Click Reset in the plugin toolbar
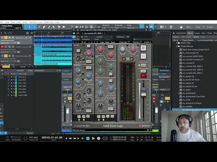The height and width of the screenshot is (162, 217). 113,42
